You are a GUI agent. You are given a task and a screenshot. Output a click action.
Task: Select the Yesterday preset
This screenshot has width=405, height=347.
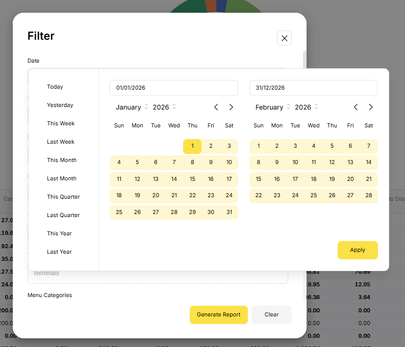[60, 105]
